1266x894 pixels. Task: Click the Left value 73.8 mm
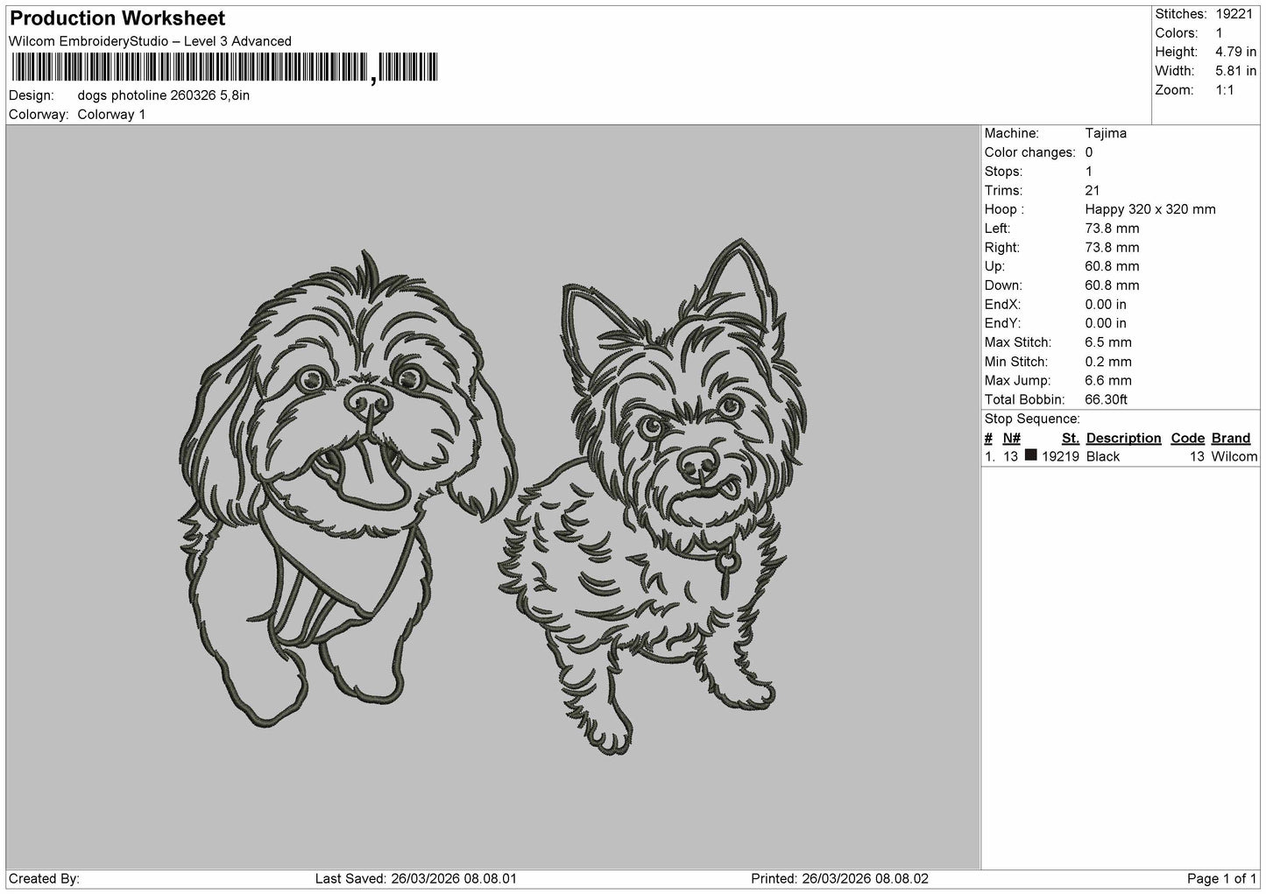(x=1112, y=229)
